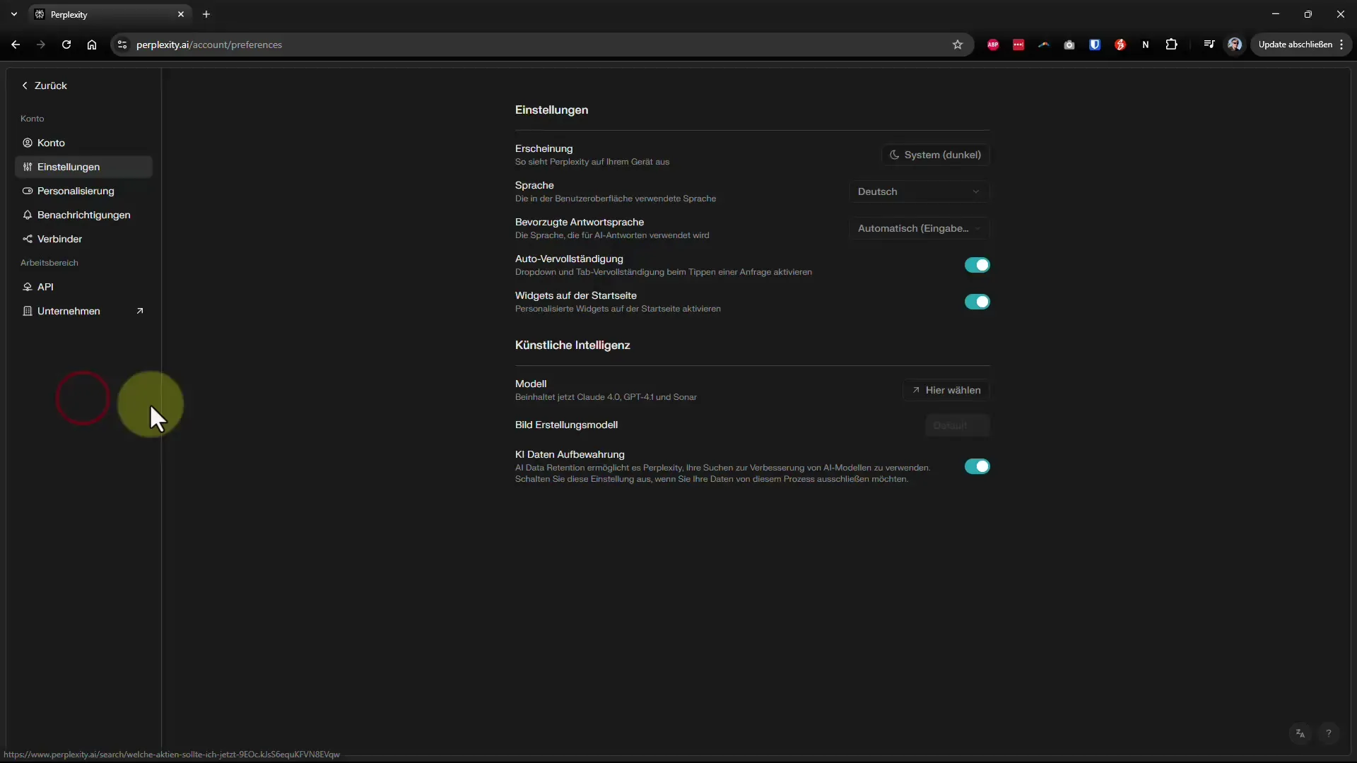Open the Unternehmen external link
The width and height of the screenshot is (1357, 763).
(x=83, y=311)
